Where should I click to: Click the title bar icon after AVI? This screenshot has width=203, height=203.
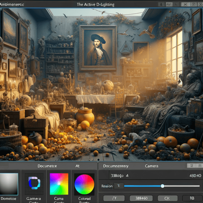(x=177, y=4)
